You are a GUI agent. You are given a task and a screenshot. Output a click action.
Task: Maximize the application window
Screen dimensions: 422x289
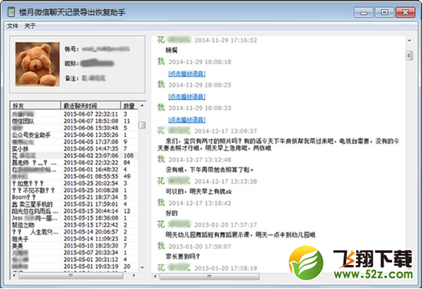pos(384,12)
